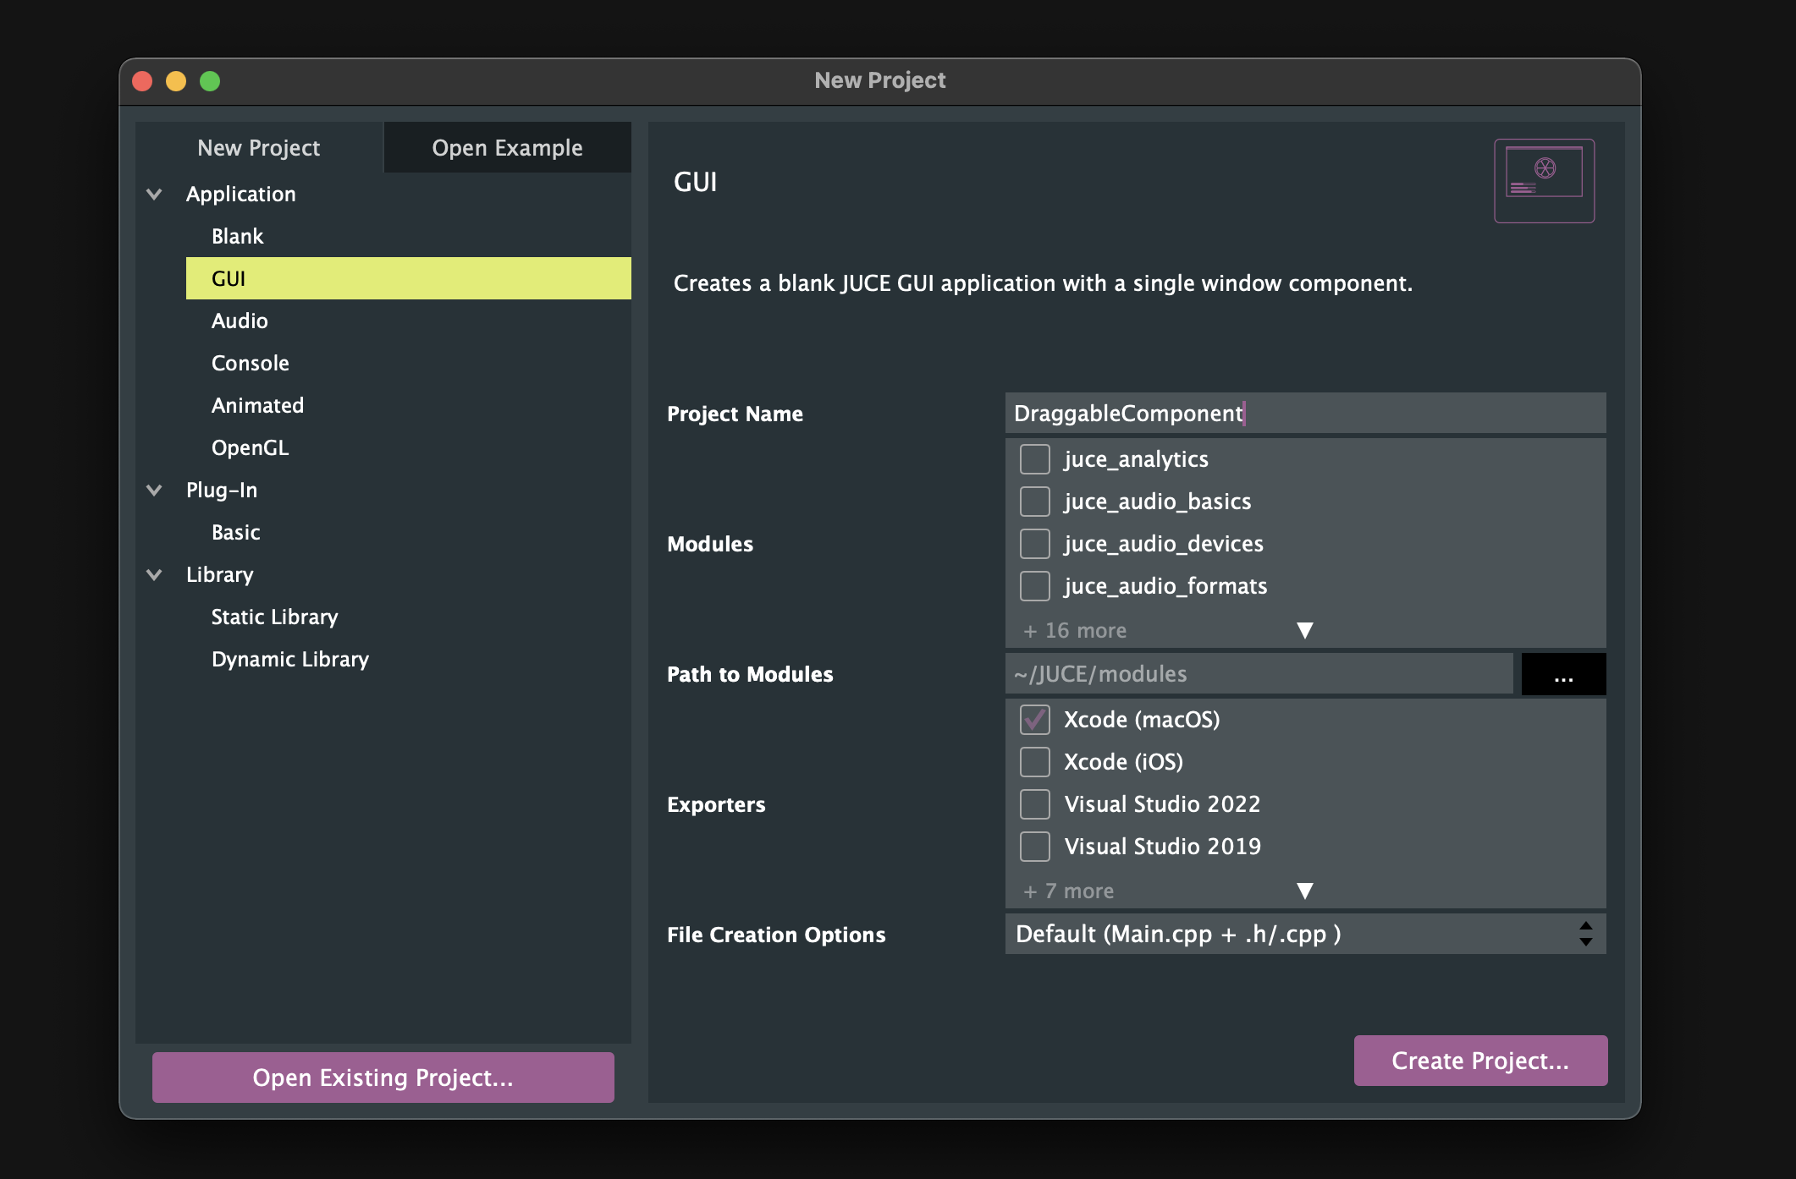Collapse the Library tree group
1796x1179 pixels.
(154, 575)
